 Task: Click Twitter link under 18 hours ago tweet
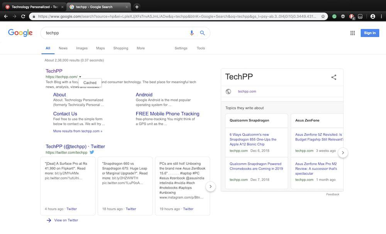pyautogui.click(x=131, y=209)
